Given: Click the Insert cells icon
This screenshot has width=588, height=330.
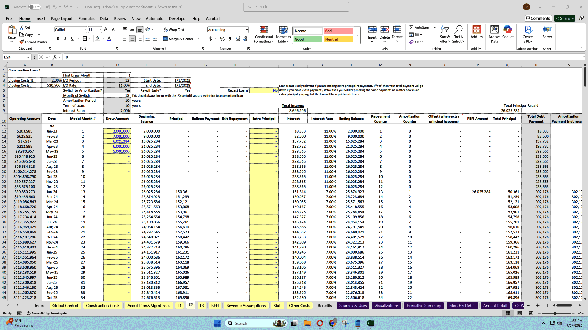Looking at the screenshot, I should [372, 29].
